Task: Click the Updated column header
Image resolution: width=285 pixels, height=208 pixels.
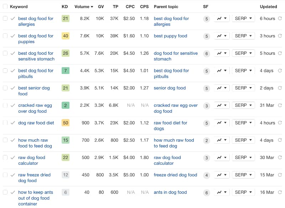Action: pyautogui.click(x=268, y=6)
